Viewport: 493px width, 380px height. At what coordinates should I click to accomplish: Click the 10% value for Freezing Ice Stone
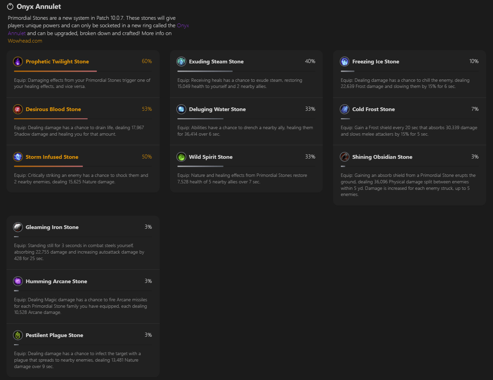coord(474,61)
